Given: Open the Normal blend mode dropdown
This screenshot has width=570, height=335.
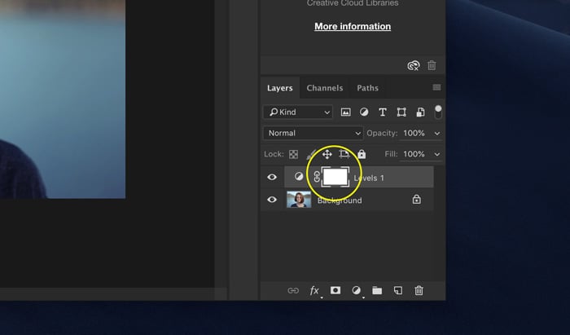Looking at the screenshot, I should (x=313, y=133).
